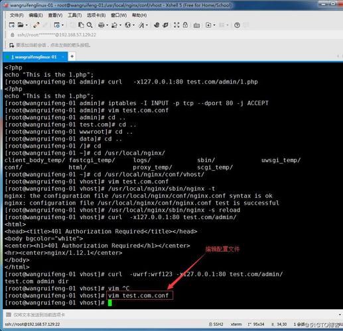The width and height of the screenshot is (343, 331).
Task: Click the 'syntax is ok' nginx output line
Action: pos(139,196)
